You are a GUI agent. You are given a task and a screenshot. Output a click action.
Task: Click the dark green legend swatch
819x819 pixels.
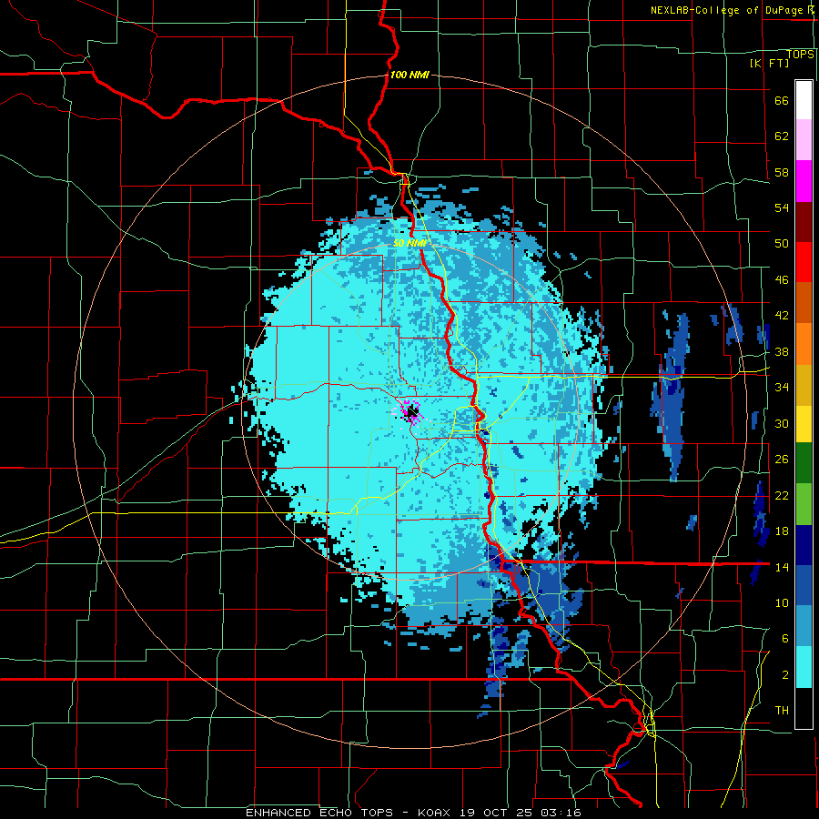tap(804, 463)
